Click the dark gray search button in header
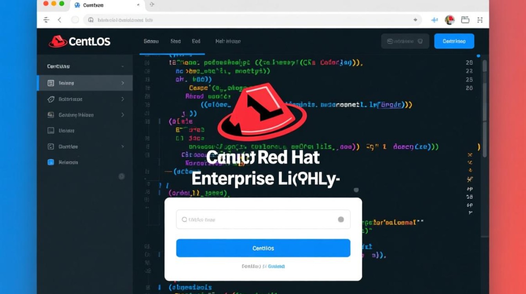 click(x=405, y=41)
